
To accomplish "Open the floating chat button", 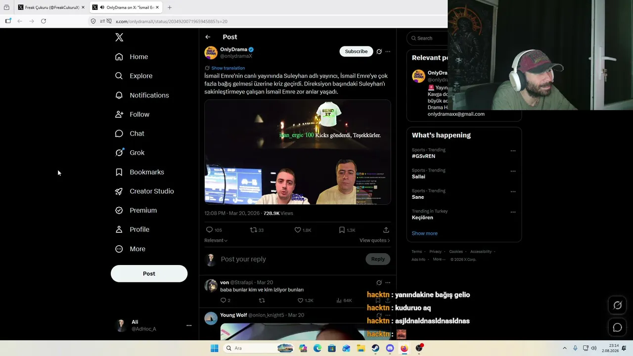I will 618,327.
